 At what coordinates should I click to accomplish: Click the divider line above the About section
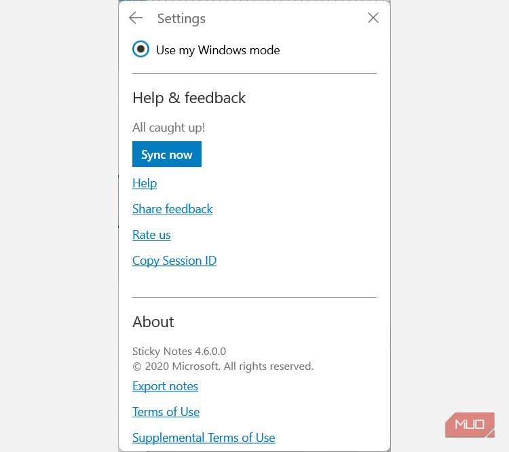tap(254, 297)
